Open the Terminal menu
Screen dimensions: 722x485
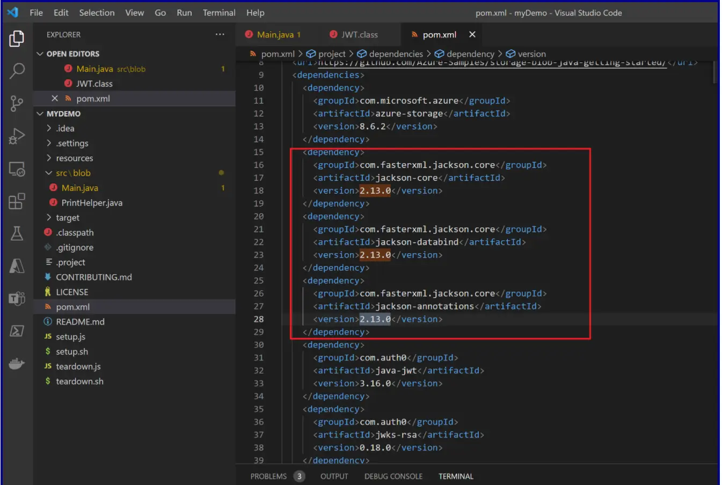point(219,12)
